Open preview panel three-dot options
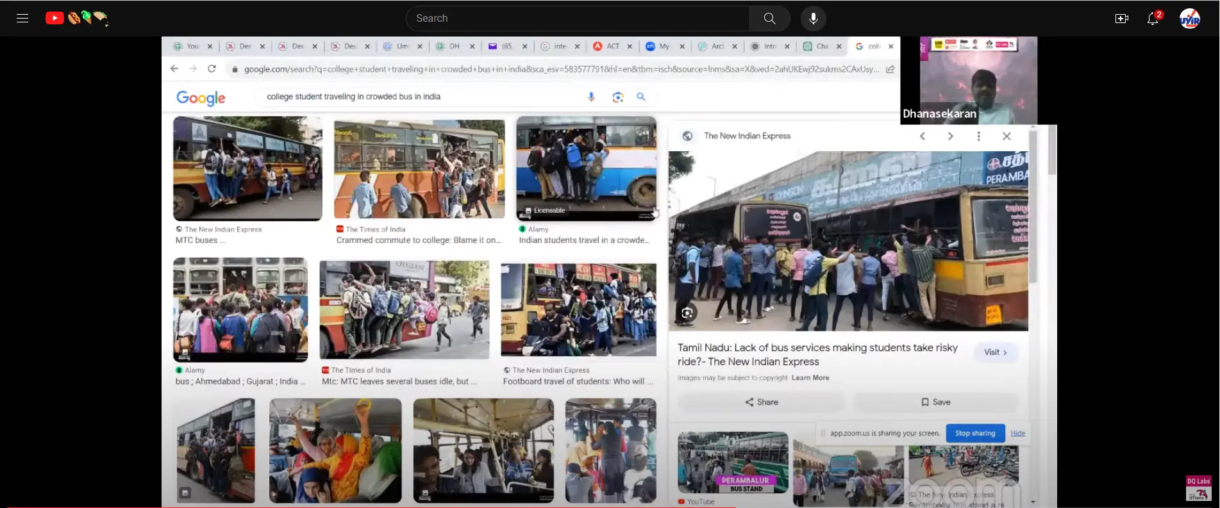 [x=978, y=136]
